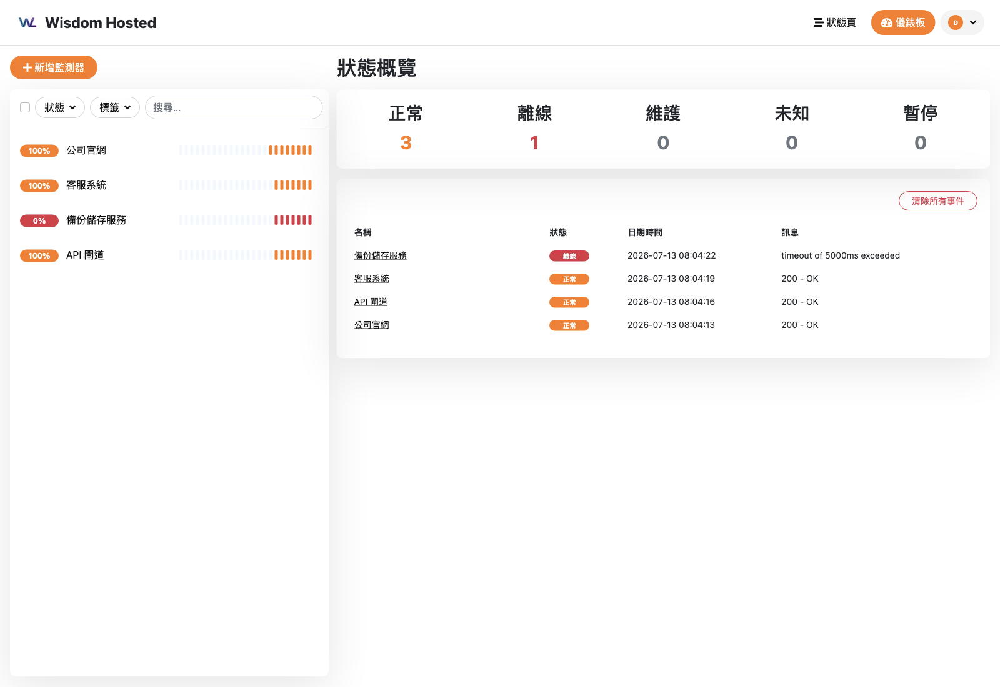
Task: Click the 正常 badge in the 客服系統 row
Action: (569, 279)
